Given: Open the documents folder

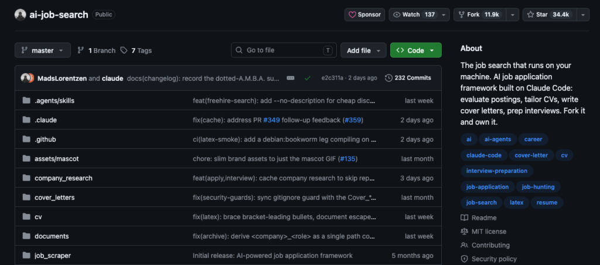Looking at the screenshot, I should pos(52,236).
